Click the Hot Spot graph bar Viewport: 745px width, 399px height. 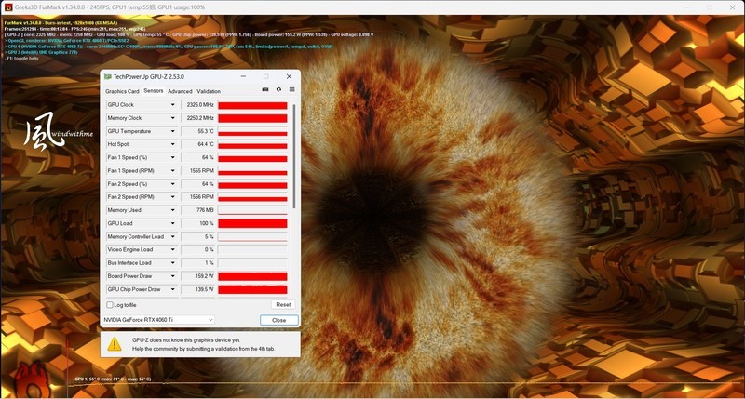(x=252, y=145)
